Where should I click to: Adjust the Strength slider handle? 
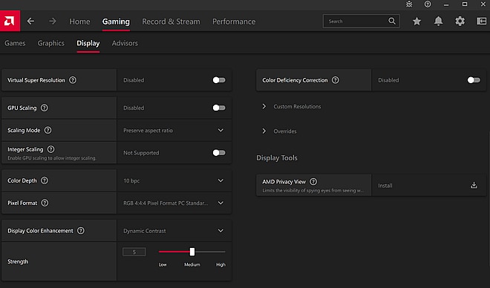[192, 252]
